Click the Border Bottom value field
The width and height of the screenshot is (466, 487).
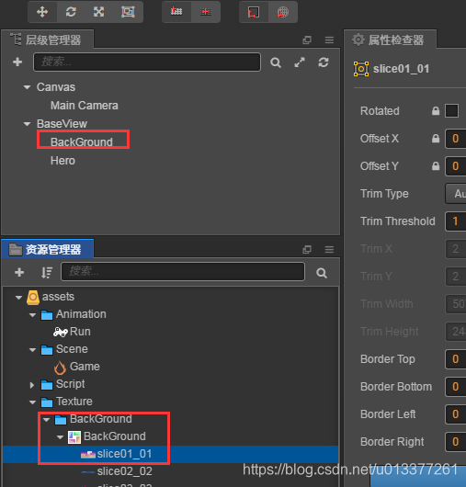tap(456, 387)
